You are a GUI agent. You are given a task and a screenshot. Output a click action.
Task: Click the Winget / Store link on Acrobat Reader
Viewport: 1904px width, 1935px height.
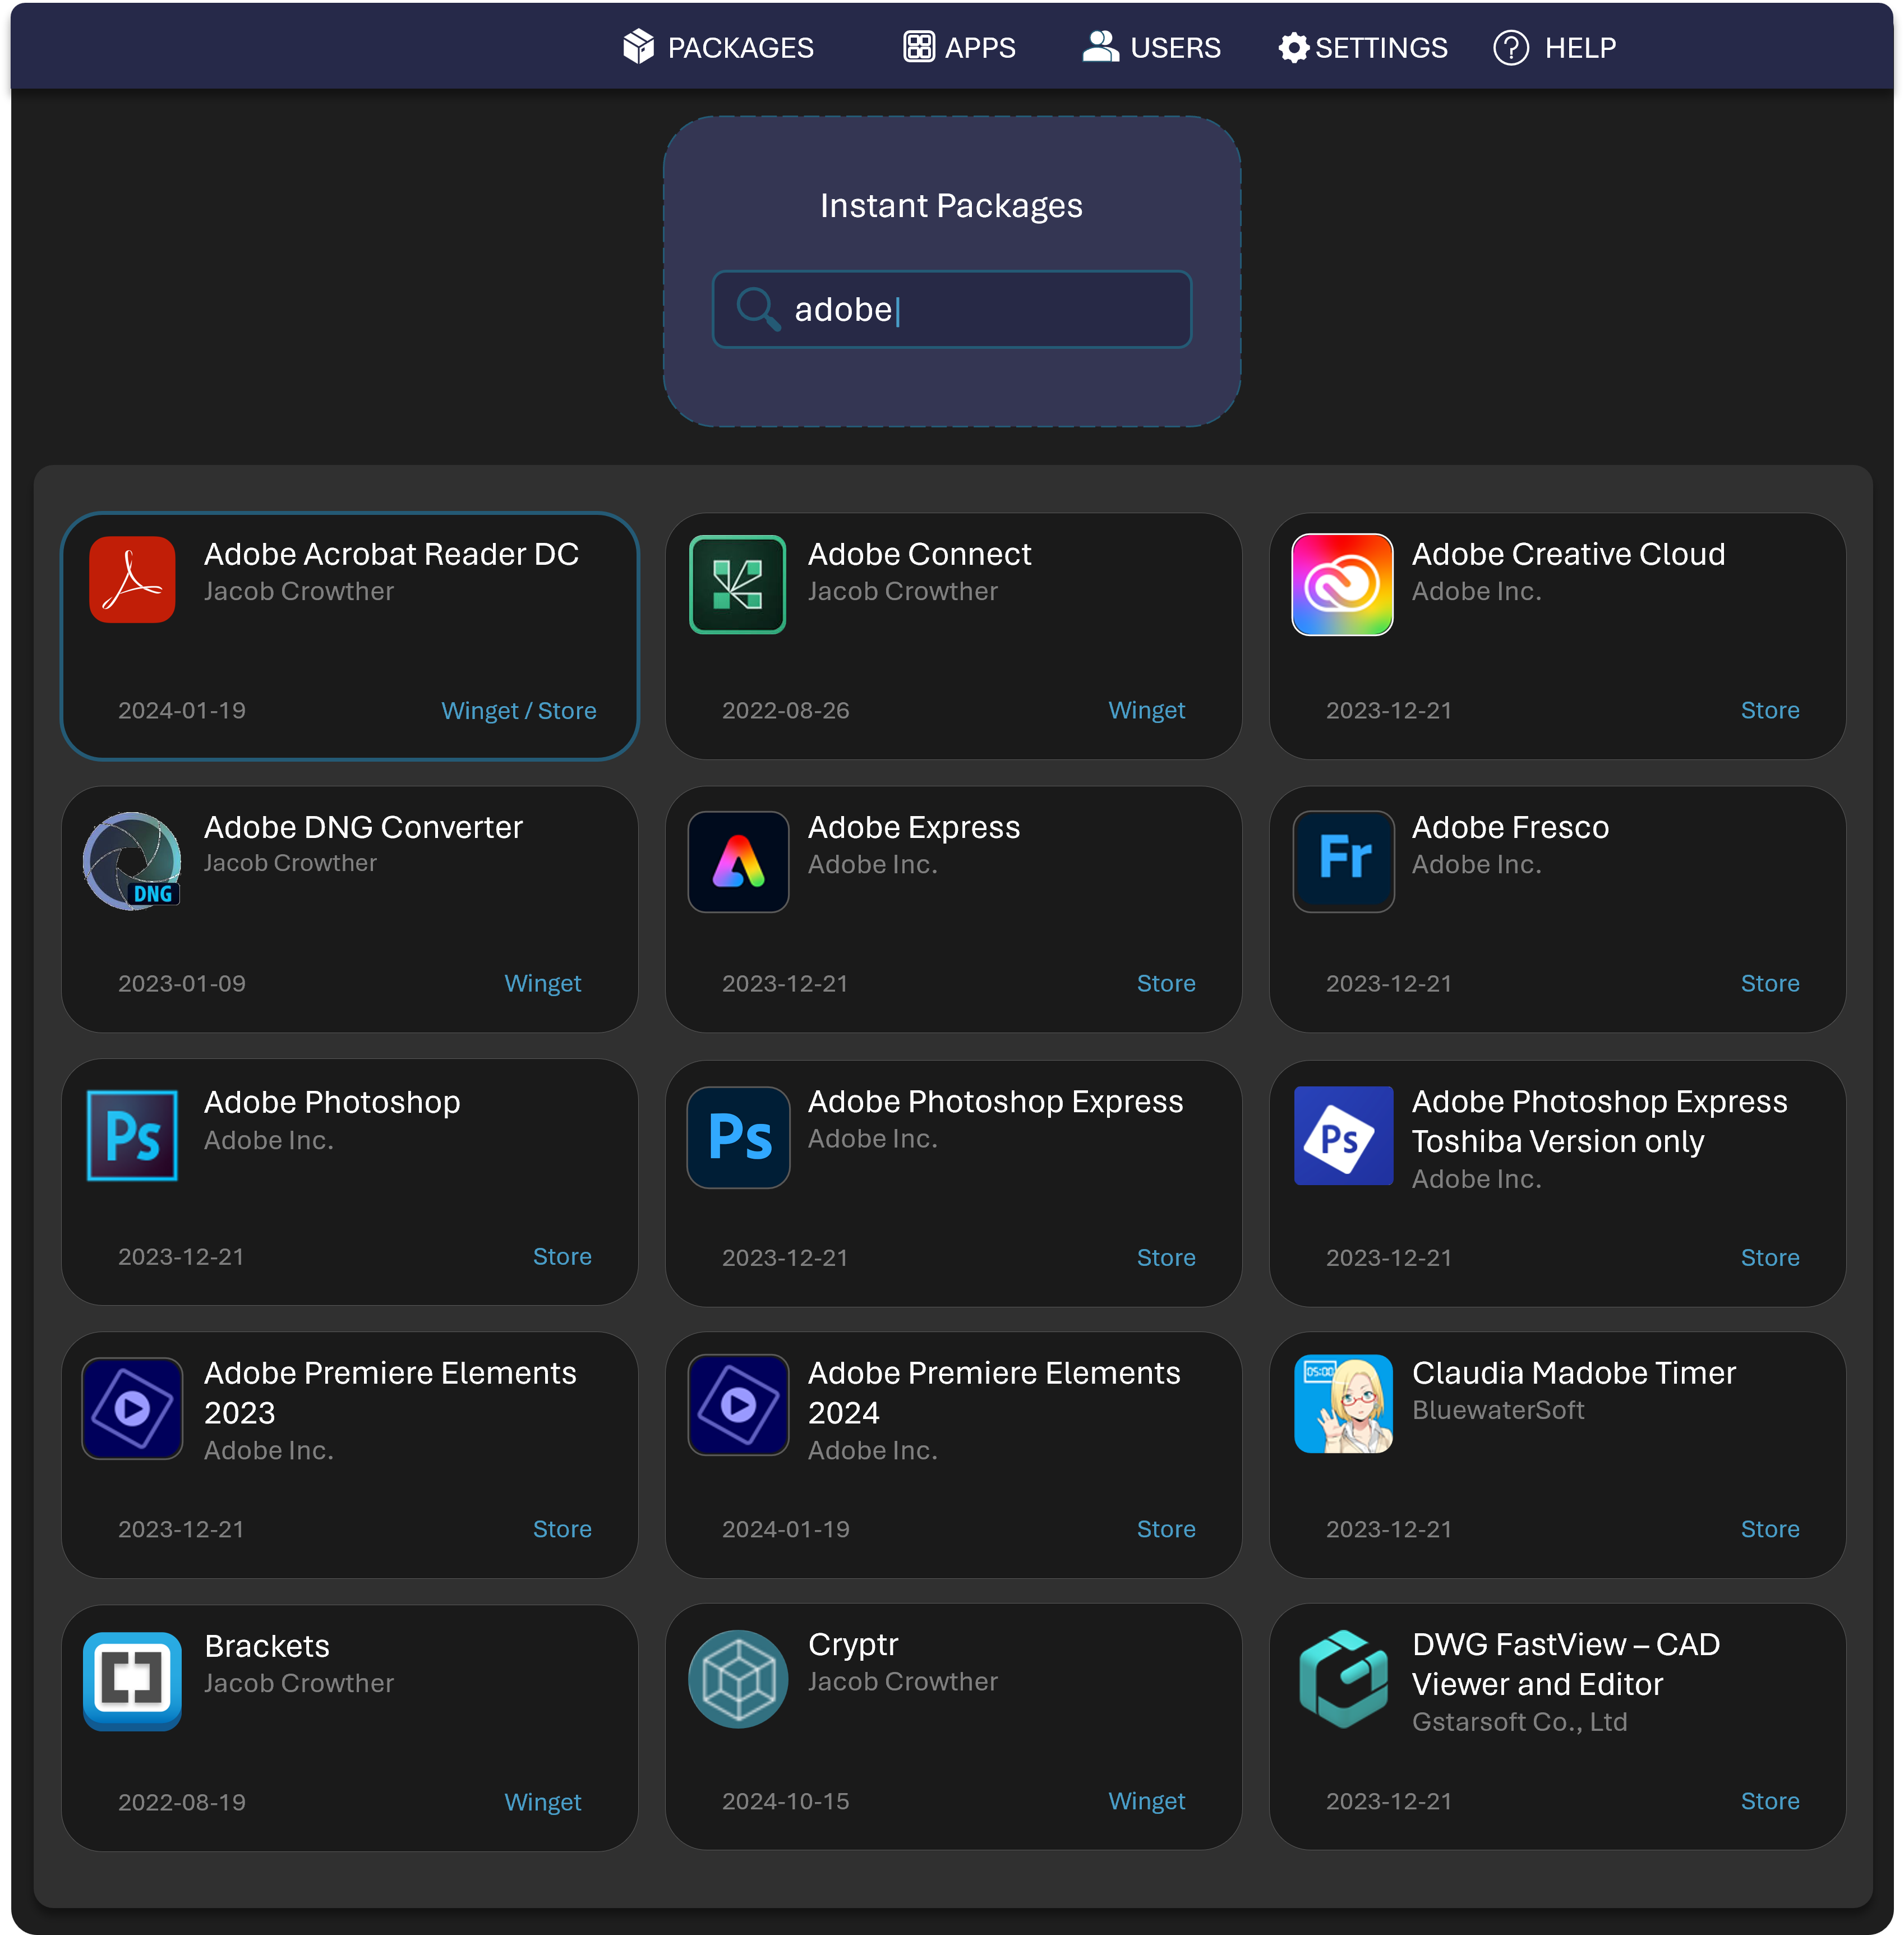pyautogui.click(x=518, y=711)
